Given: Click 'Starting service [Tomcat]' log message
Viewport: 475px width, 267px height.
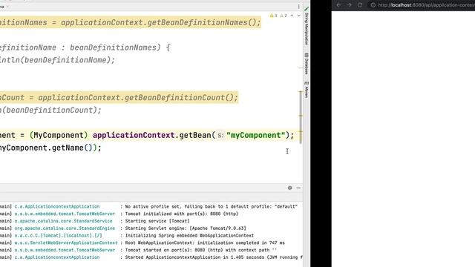Looking at the screenshot, I should pos(157,221).
